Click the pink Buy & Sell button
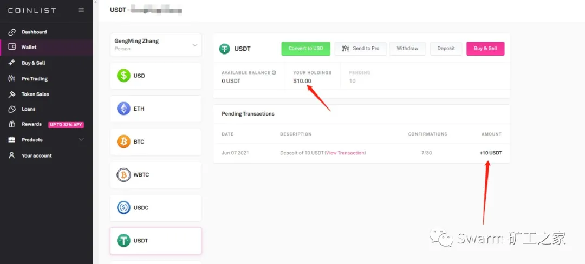 [x=485, y=49]
